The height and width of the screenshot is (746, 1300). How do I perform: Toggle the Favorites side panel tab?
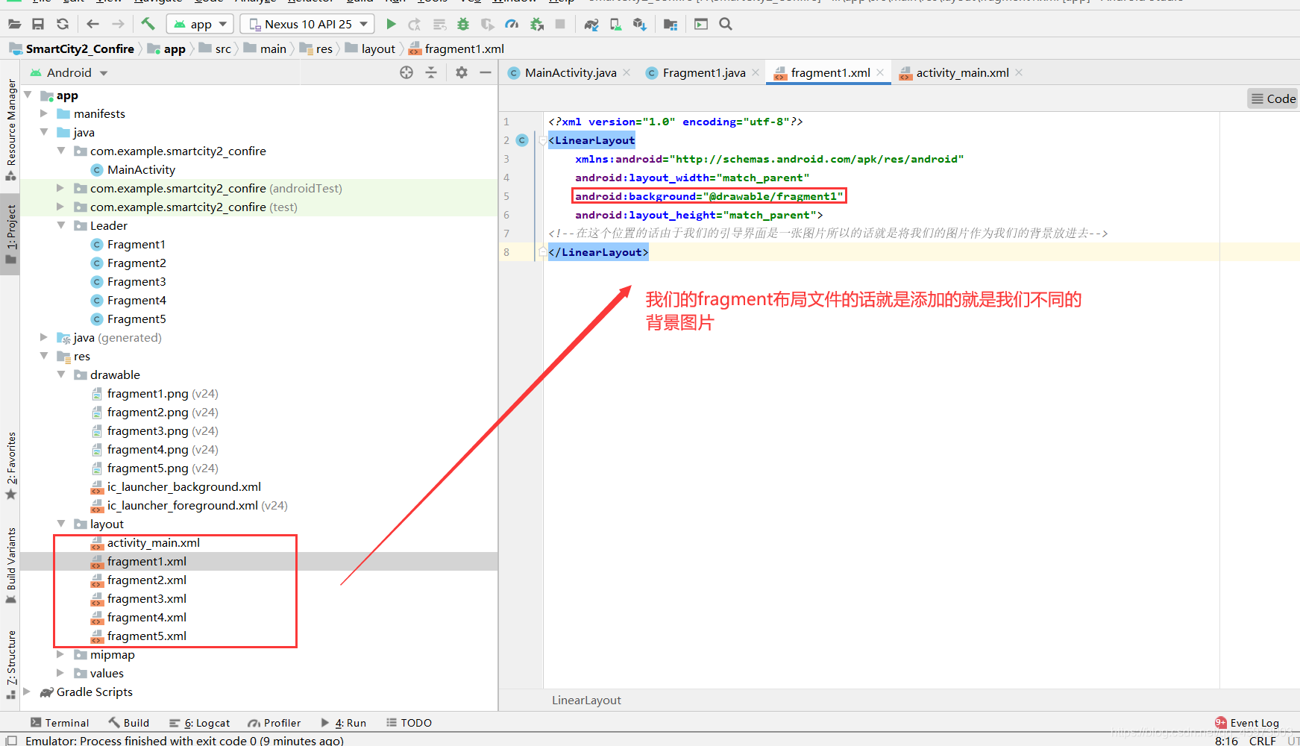[x=10, y=466]
